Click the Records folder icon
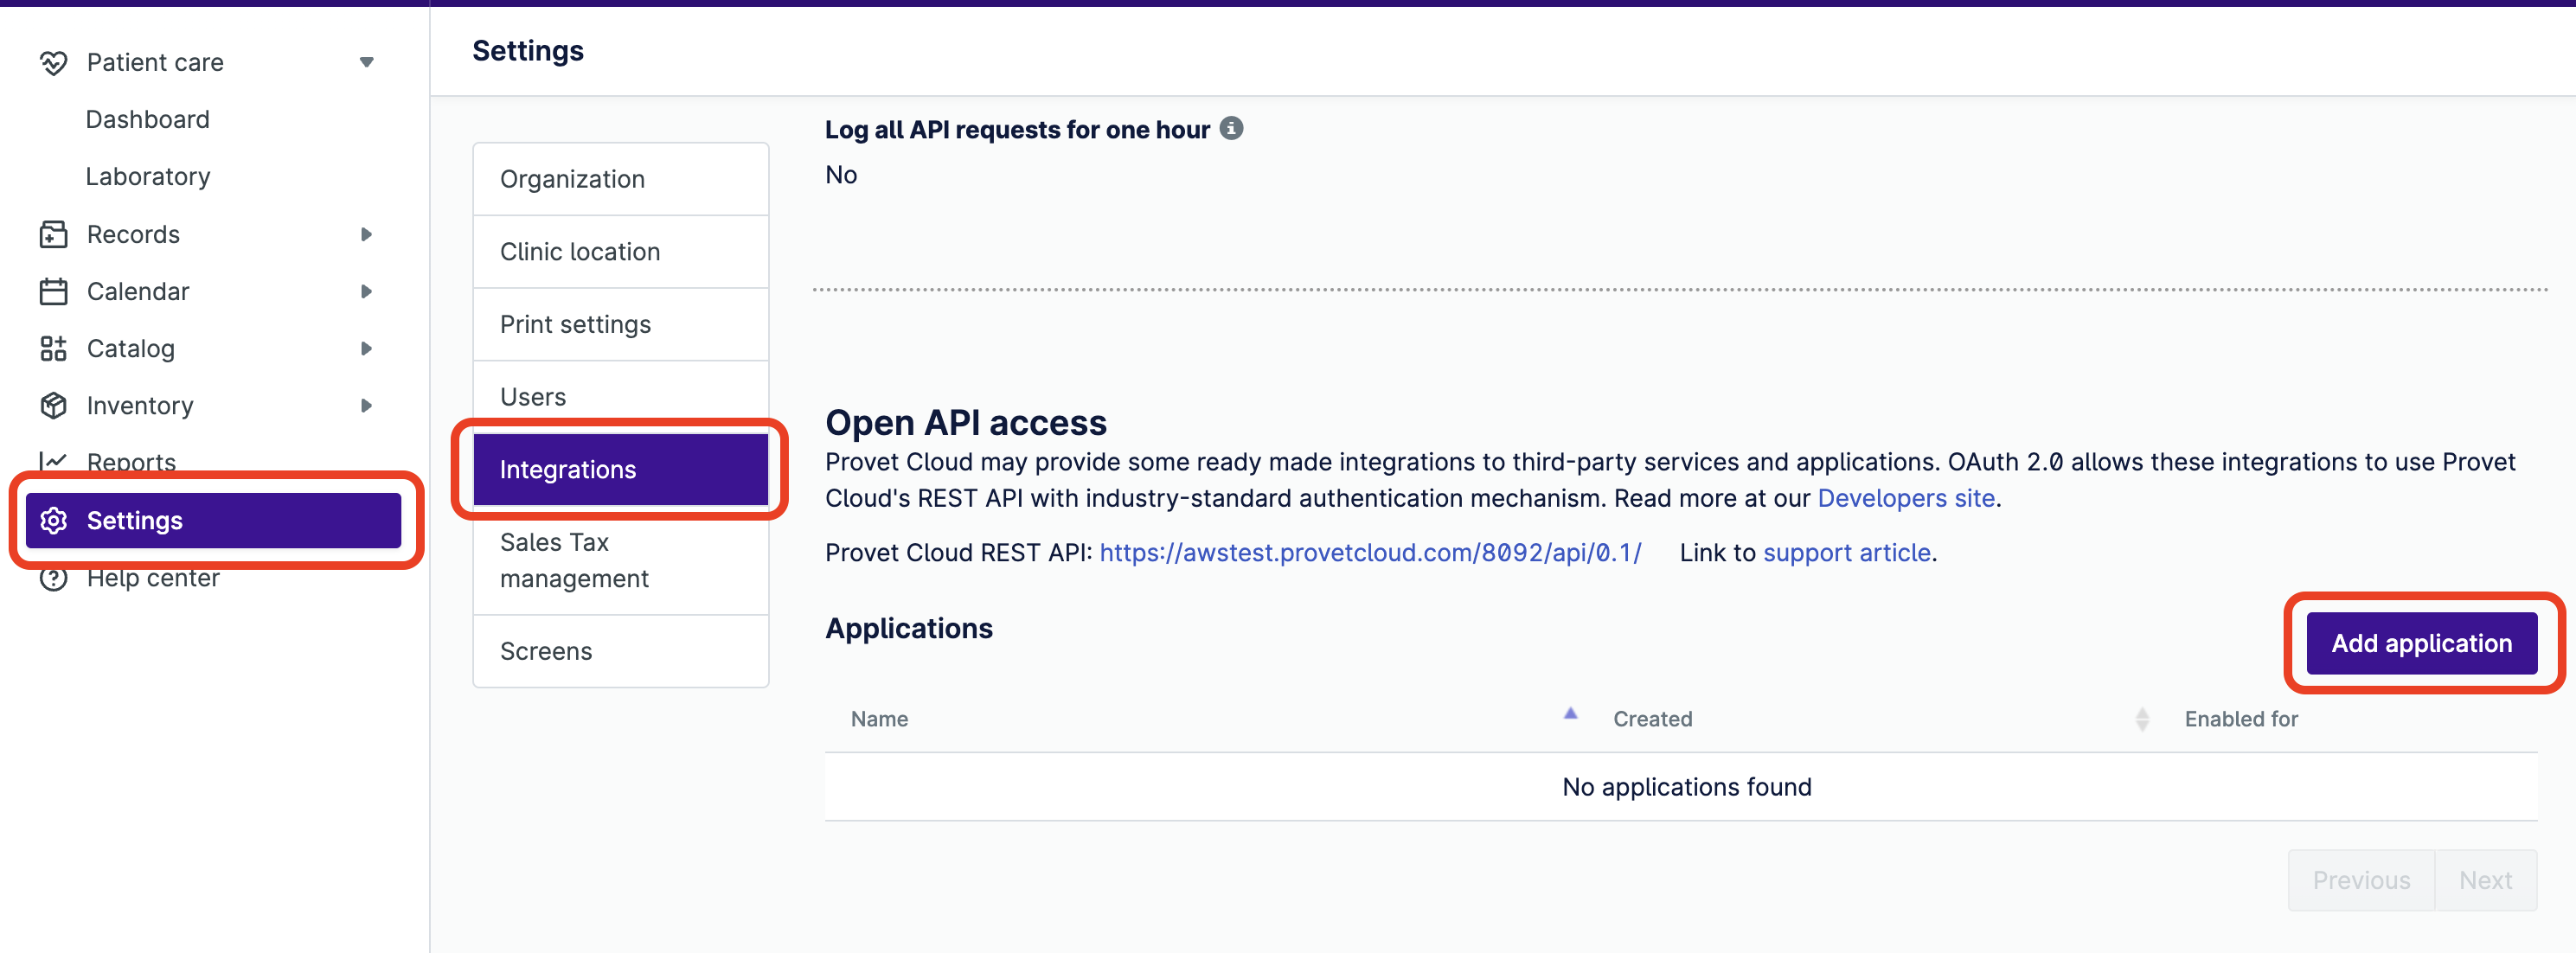 click(53, 235)
